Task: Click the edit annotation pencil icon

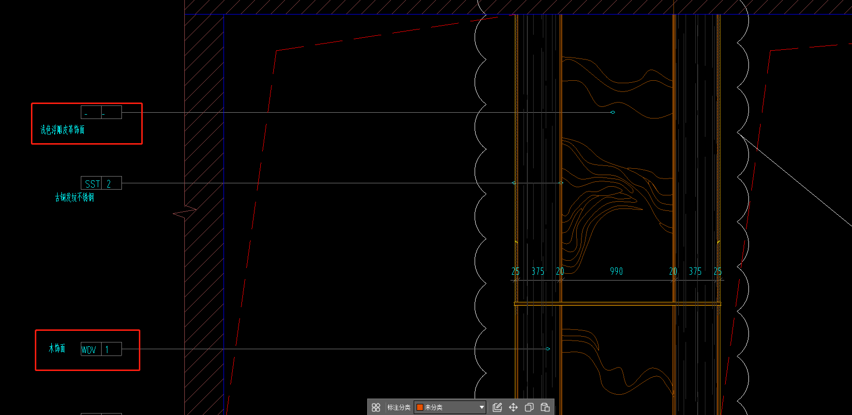Action: click(497, 407)
